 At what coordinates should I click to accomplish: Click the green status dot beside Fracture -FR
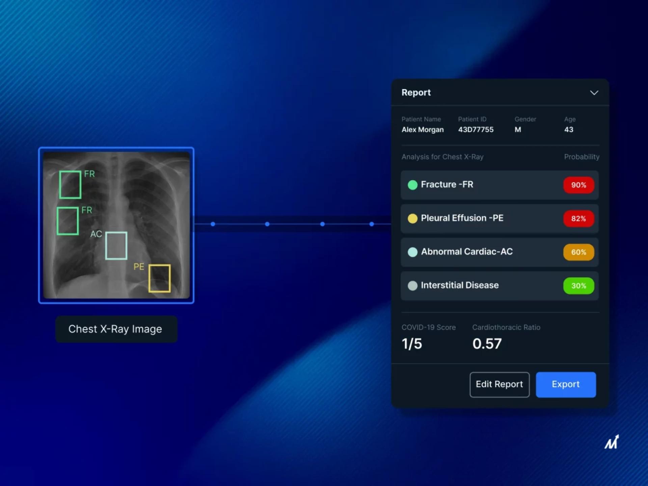(413, 185)
